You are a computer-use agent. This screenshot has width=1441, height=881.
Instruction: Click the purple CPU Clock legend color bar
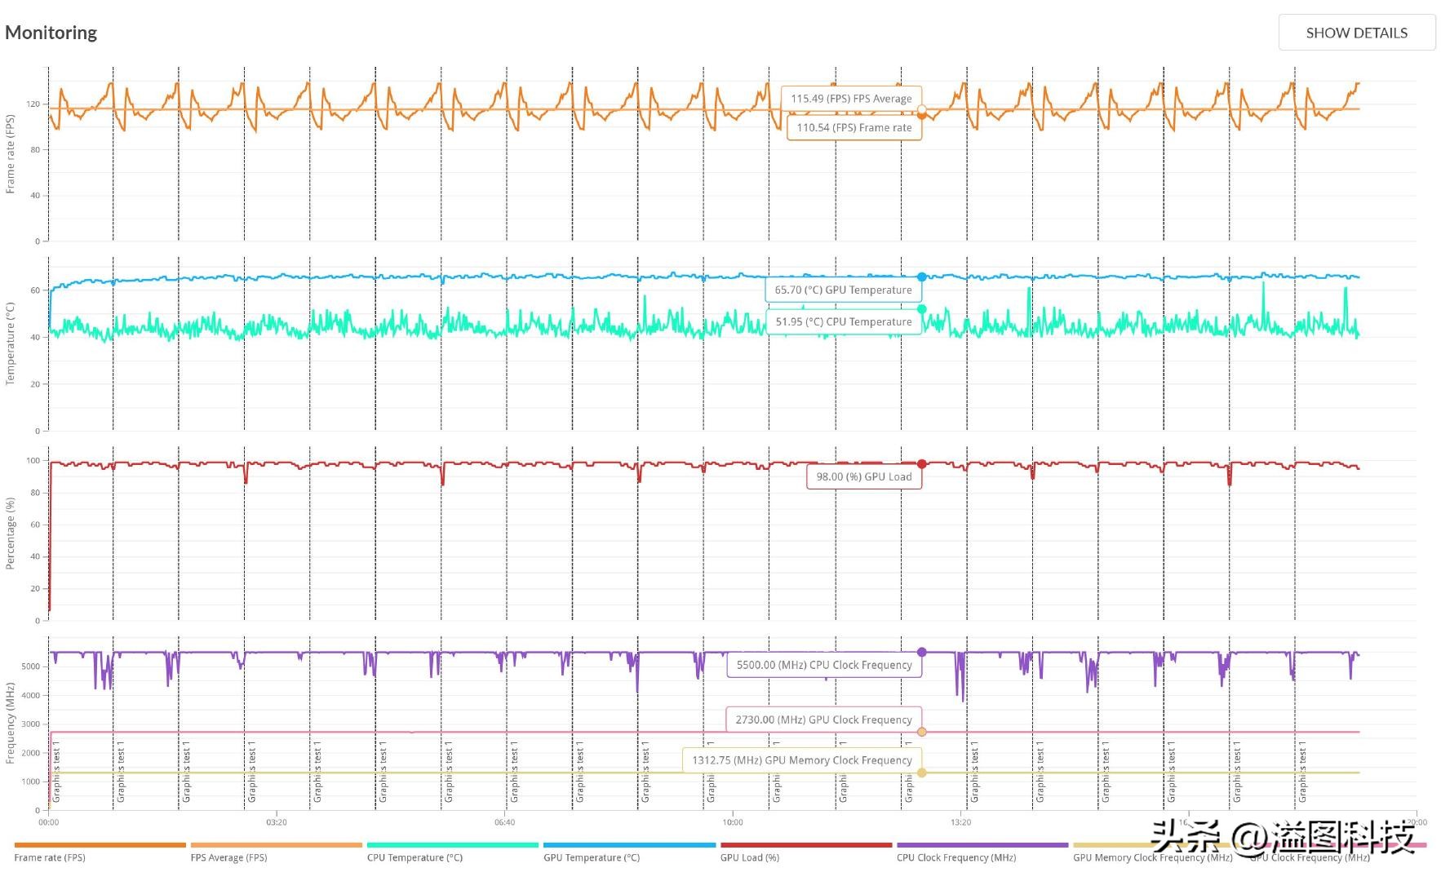[x=982, y=845]
